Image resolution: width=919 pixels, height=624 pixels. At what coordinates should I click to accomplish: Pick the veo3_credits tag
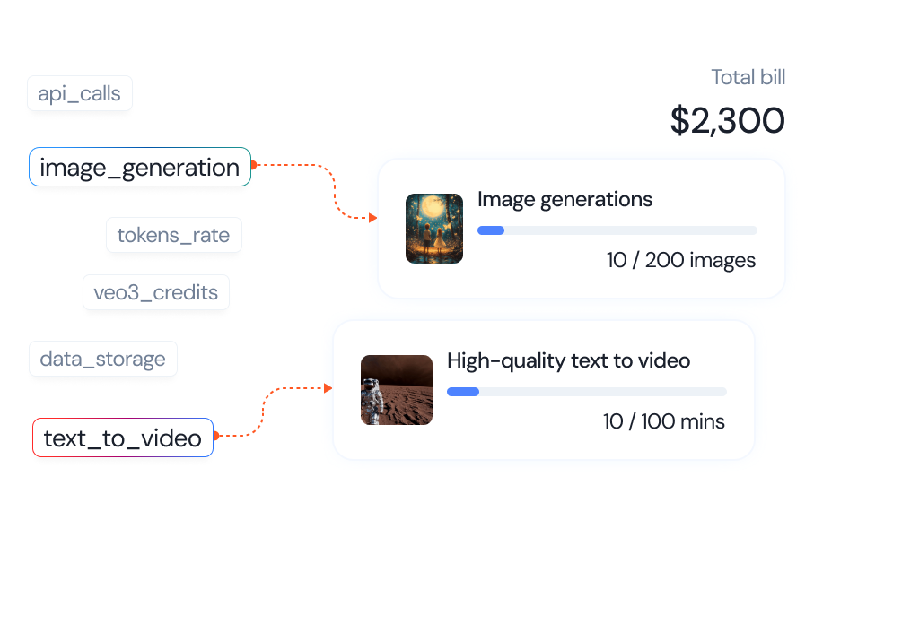pyautogui.click(x=156, y=292)
